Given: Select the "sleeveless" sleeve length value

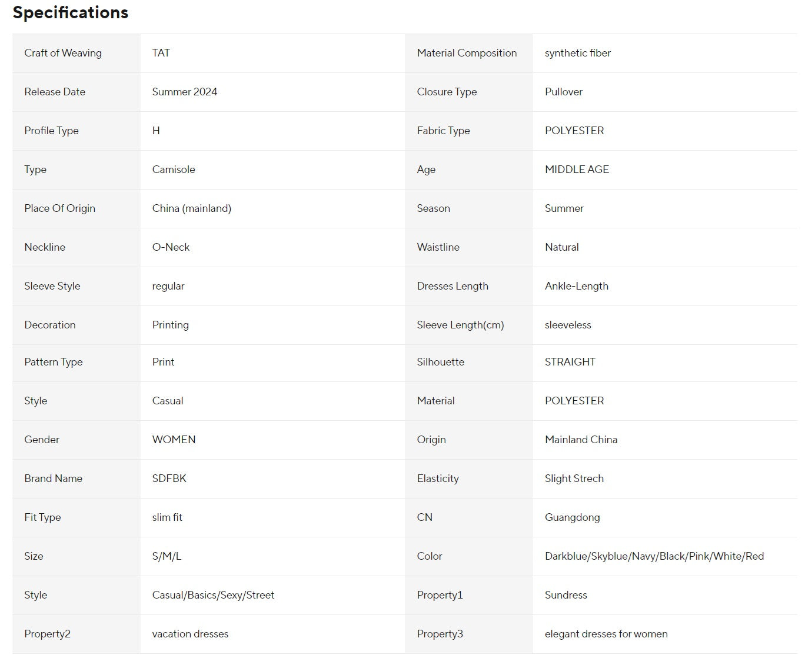Looking at the screenshot, I should point(568,325).
